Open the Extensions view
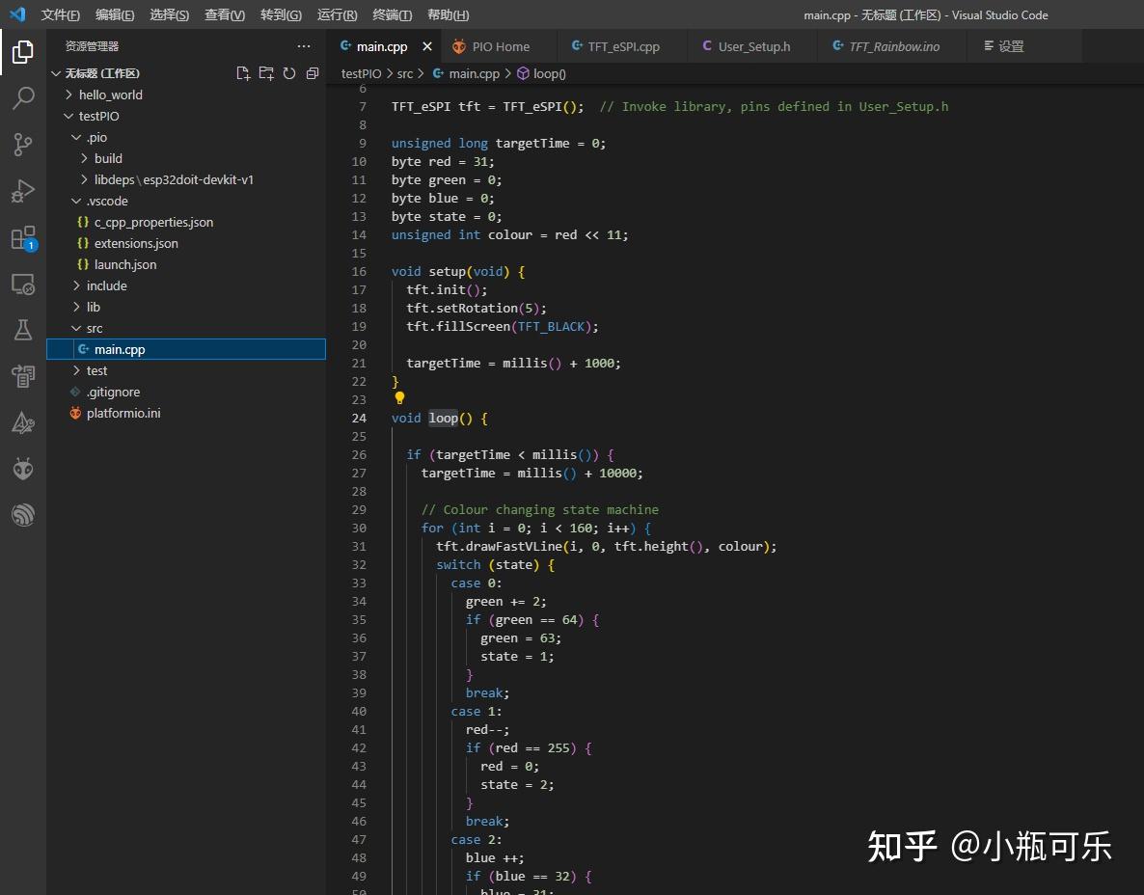Viewport: 1144px width, 895px height. click(23, 237)
